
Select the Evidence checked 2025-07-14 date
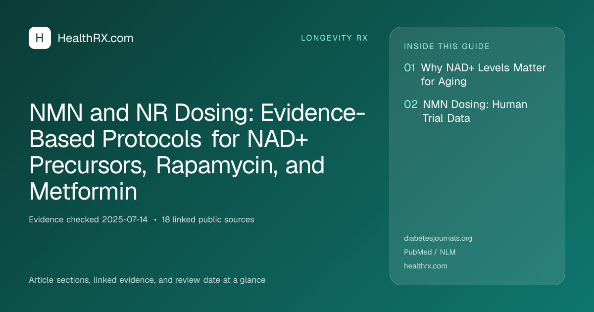pyautogui.click(x=88, y=219)
